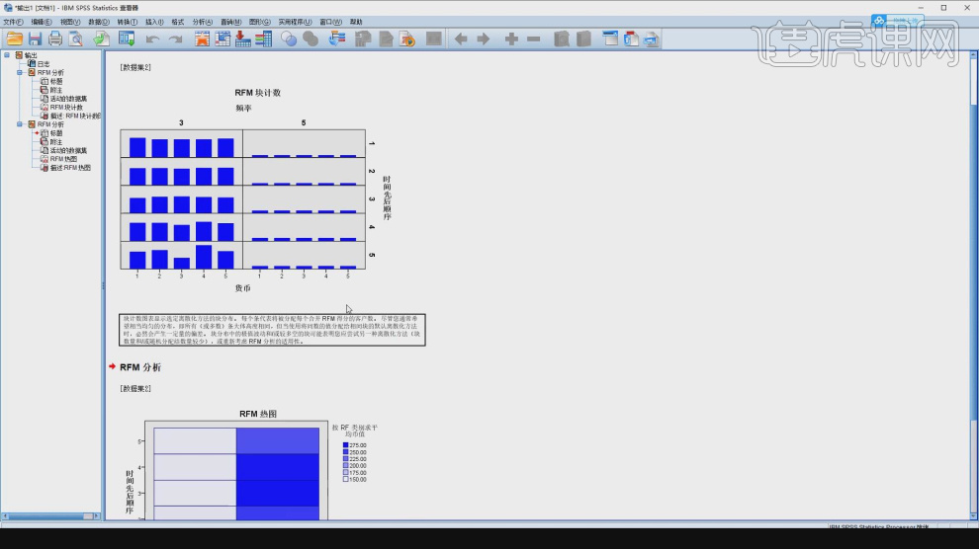Click the Undo arrow icon
This screenshot has height=549, width=979.
tap(152, 39)
